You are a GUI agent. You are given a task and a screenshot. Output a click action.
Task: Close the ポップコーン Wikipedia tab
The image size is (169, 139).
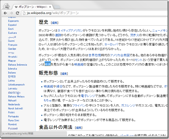click(x=50, y=7)
